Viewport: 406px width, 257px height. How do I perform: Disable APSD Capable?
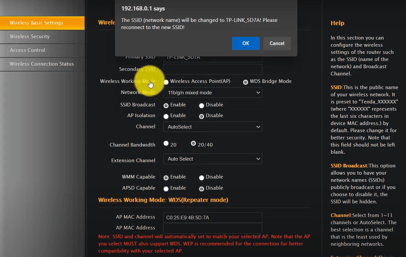(x=202, y=189)
